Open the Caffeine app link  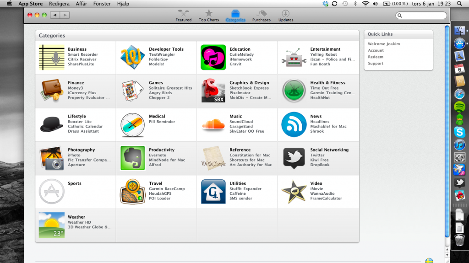coord(238,193)
